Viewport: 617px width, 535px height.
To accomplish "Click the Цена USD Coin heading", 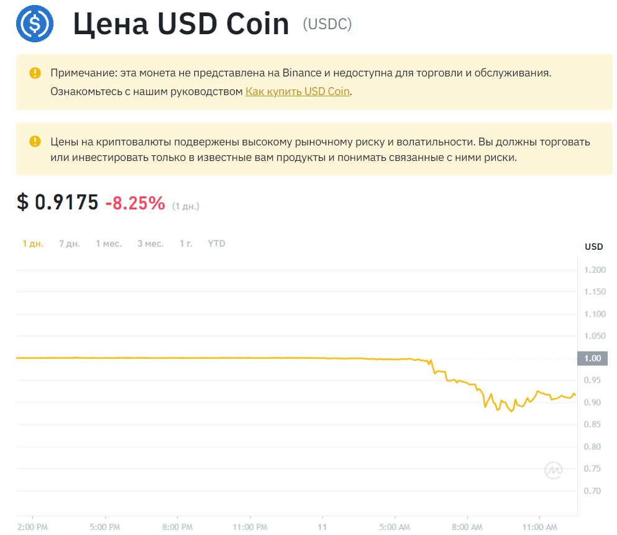I will pyautogui.click(x=181, y=24).
